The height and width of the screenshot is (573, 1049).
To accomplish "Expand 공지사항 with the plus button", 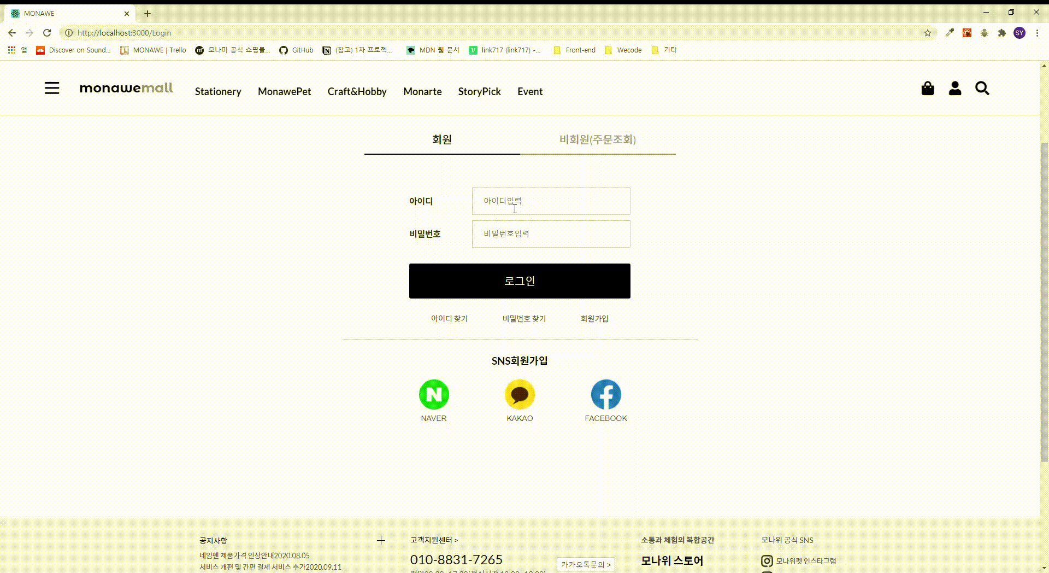I will click(x=380, y=540).
